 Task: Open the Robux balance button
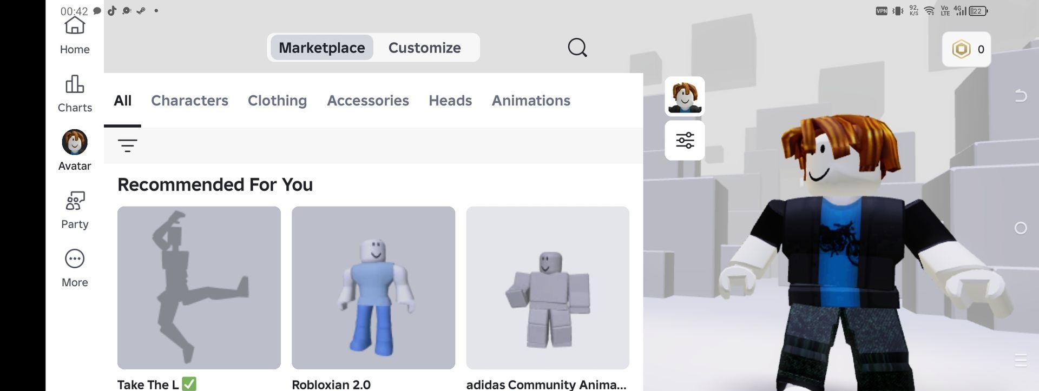click(x=966, y=49)
